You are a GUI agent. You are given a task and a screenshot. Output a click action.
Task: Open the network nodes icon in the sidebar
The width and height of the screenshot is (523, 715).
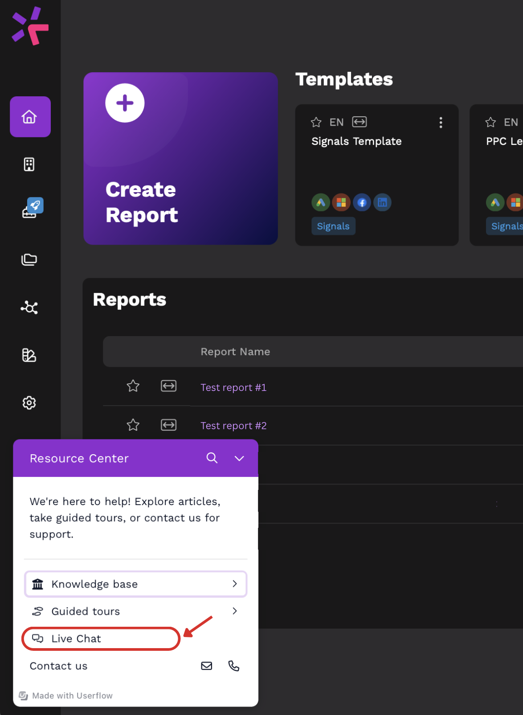click(x=29, y=308)
